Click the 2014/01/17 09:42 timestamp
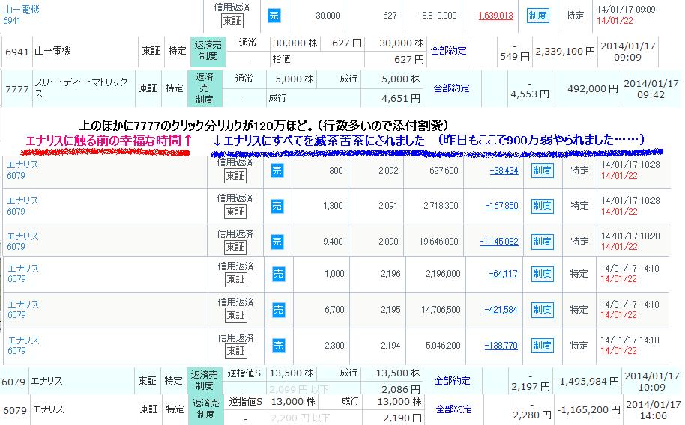 coord(651,89)
